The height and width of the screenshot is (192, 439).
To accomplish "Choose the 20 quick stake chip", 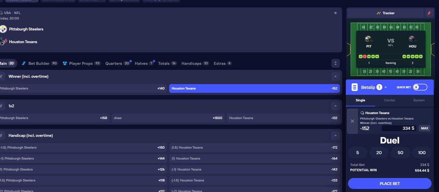I will point(379,153).
